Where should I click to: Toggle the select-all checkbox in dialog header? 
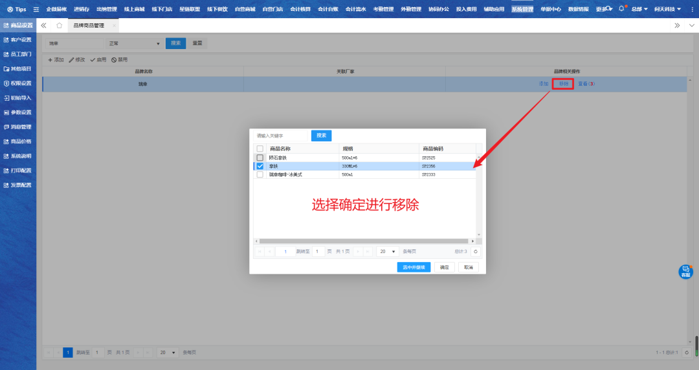tap(260, 149)
